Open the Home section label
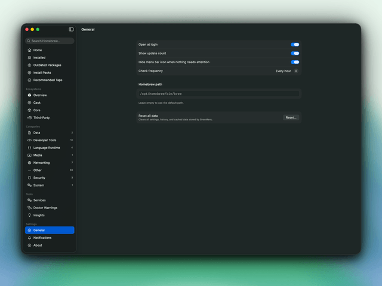382x286 pixels. (38, 50)
